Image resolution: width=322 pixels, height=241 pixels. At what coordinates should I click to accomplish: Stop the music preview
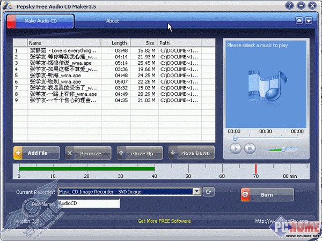point(250,148)
